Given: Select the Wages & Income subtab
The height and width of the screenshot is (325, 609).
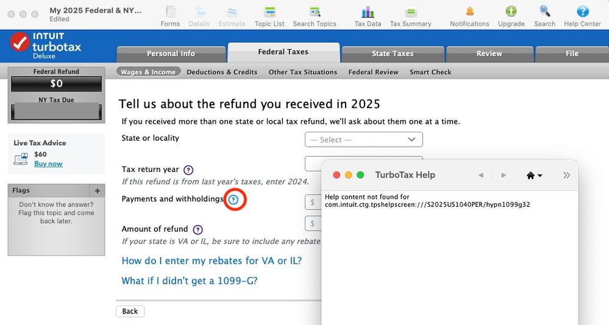Looking at the screenshot, I should (x=148, y=72).
